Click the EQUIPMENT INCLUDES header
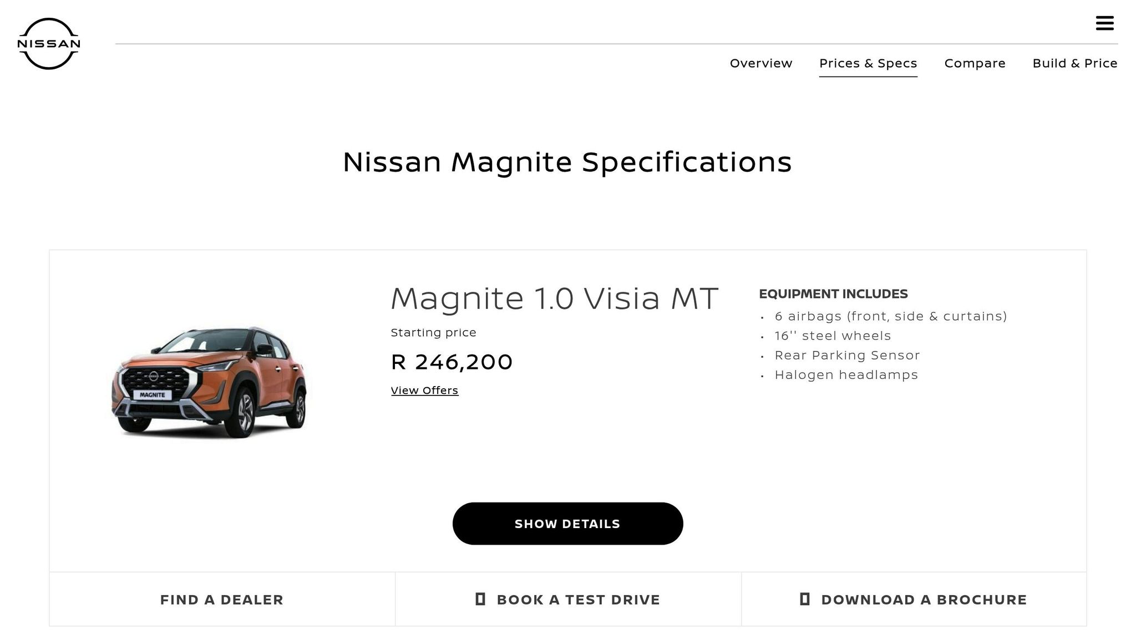1136x639 pixels. 834,293
